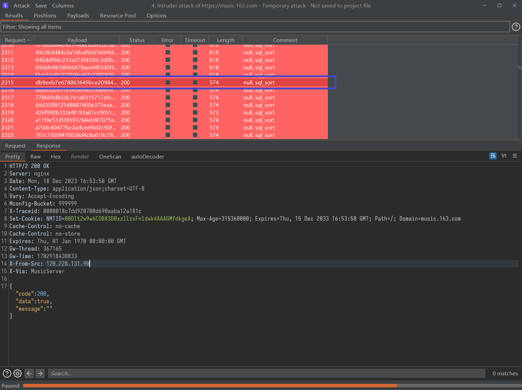Open the Attack menu

(x=21, y=5)
